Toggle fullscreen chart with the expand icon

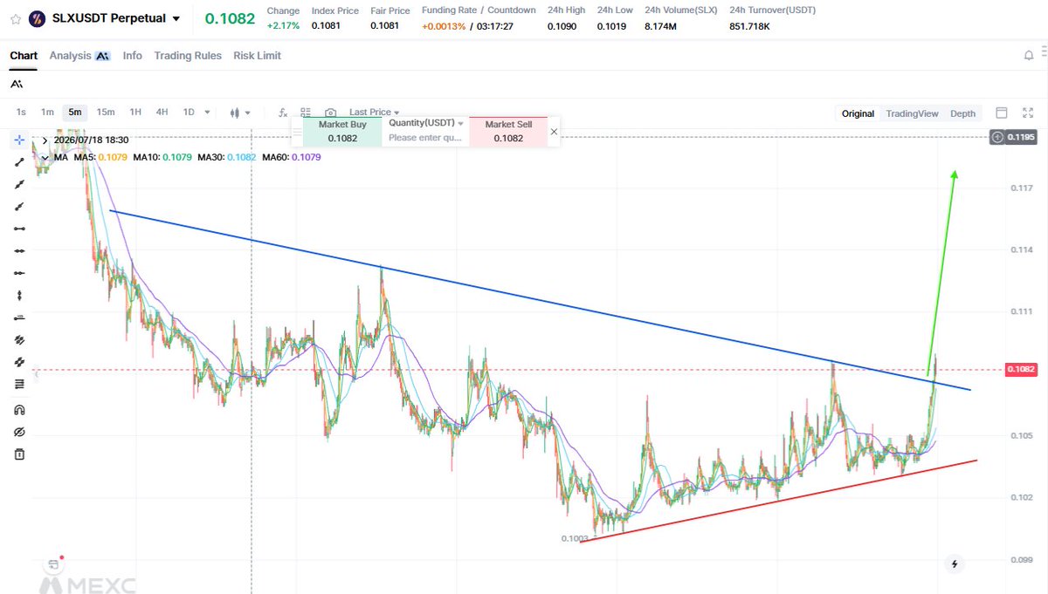pyautogui.click(x=1028, y=113)
